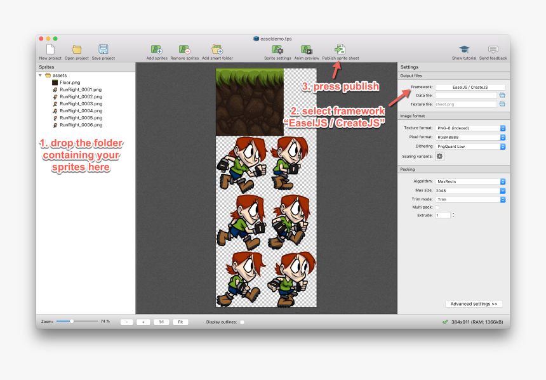
Task: Click the Publish sprite sheet icon
Action: click(x=340, y=49)
